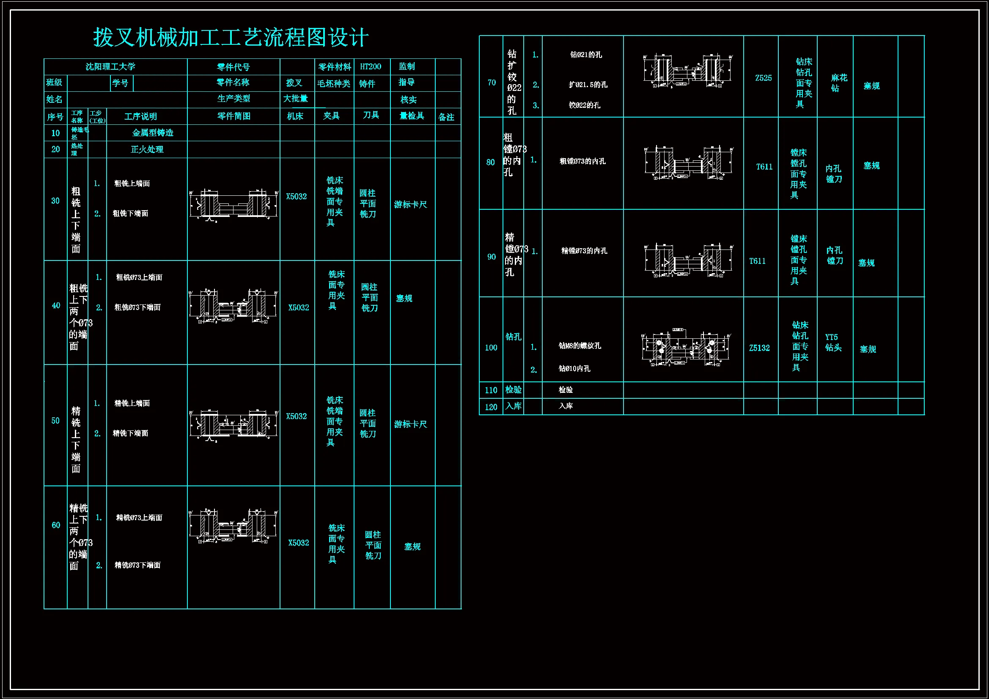Screen dimensions: 989x699
Task: Click the 零件简图 column header
Action: [x=234, y=116]
